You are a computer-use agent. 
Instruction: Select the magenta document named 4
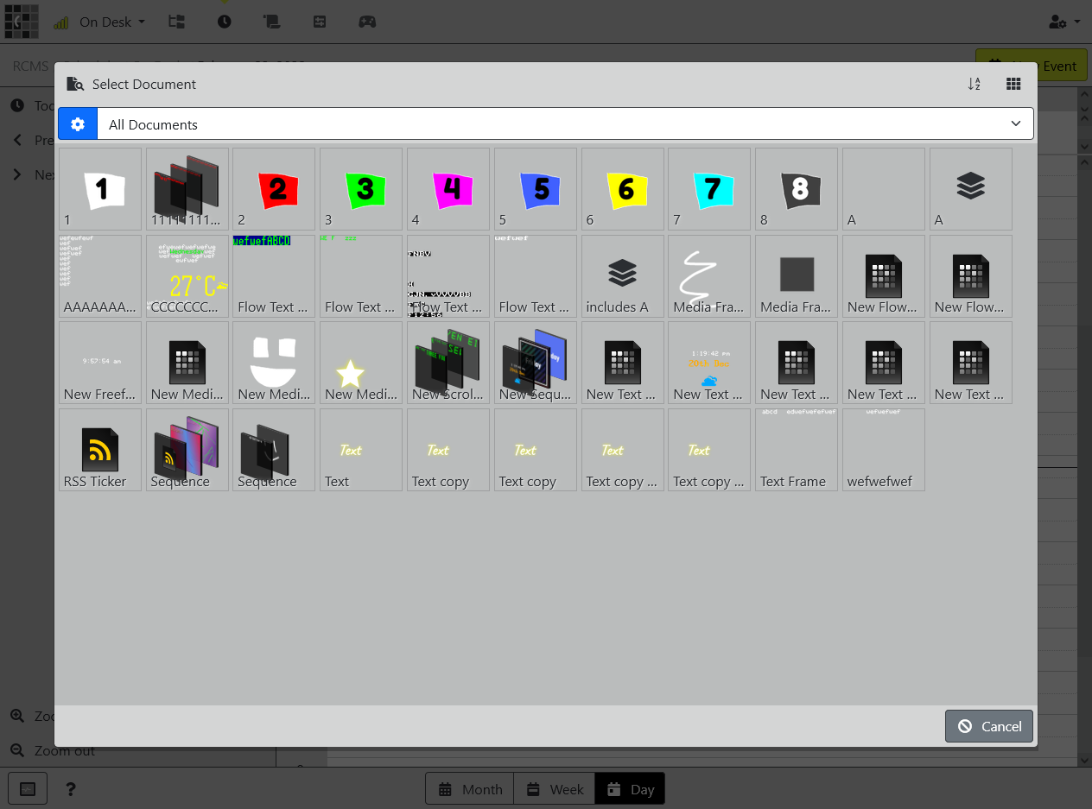pyautogui.click(x=448, y=189)
